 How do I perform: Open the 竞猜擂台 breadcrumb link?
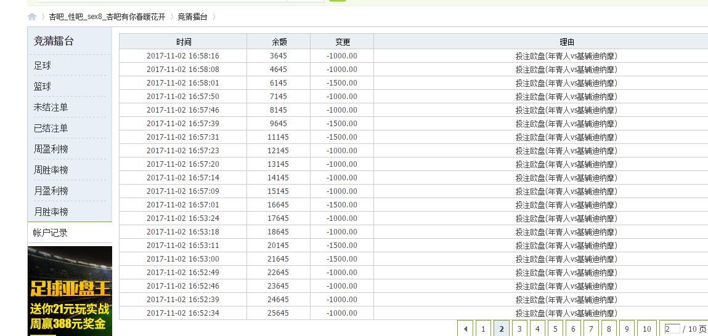[192, 17]
